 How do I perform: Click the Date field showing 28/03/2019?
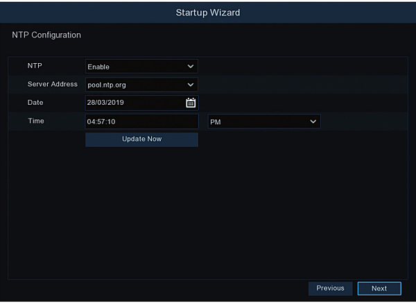click(x=132, y=103)
